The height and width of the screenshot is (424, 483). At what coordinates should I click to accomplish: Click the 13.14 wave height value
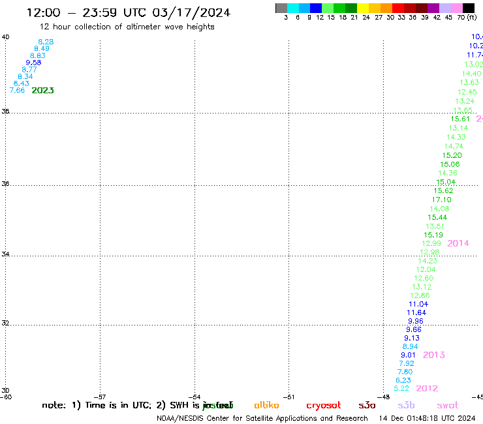click(x=458, y=128)
